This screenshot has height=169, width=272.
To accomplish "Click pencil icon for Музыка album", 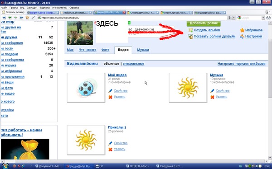I will (212, 91).
